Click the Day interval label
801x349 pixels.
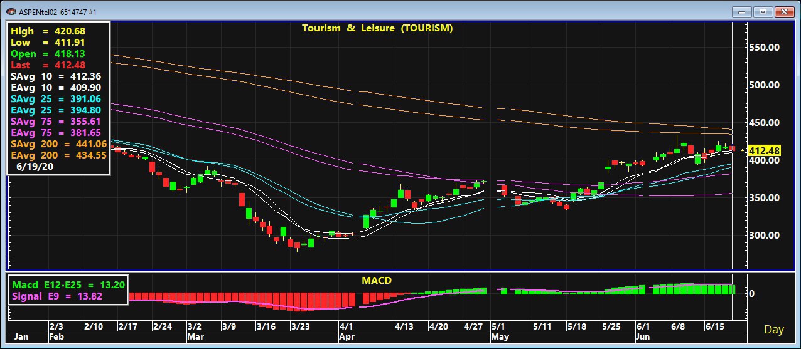773,330
